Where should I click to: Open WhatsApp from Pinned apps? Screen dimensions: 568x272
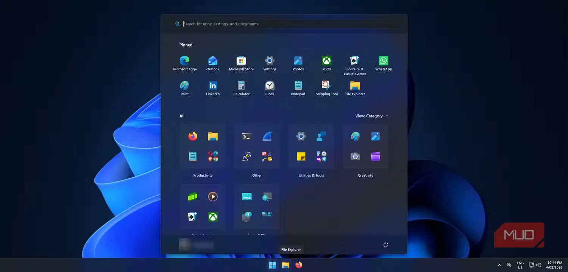383,63
